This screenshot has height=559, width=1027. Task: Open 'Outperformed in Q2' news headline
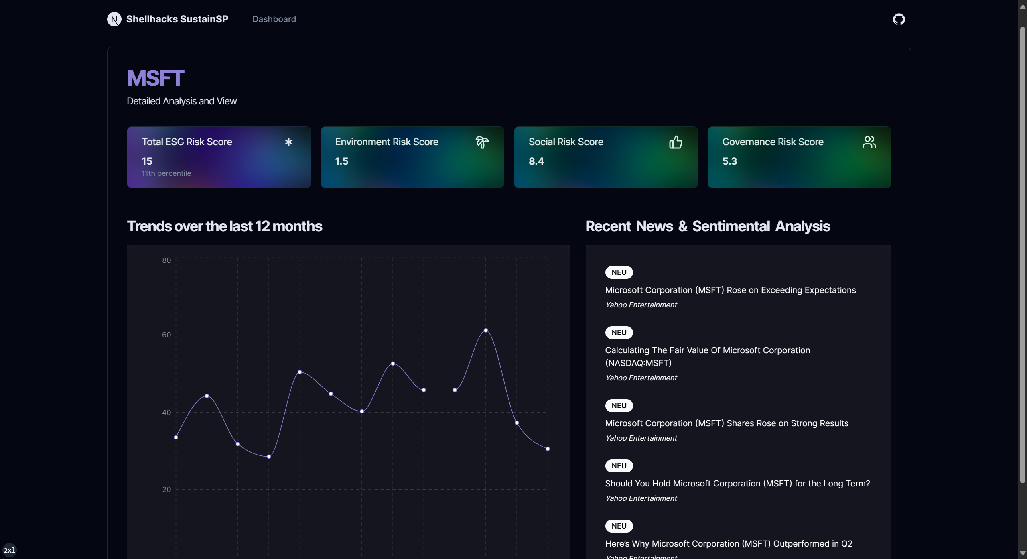tap(729, 544)
